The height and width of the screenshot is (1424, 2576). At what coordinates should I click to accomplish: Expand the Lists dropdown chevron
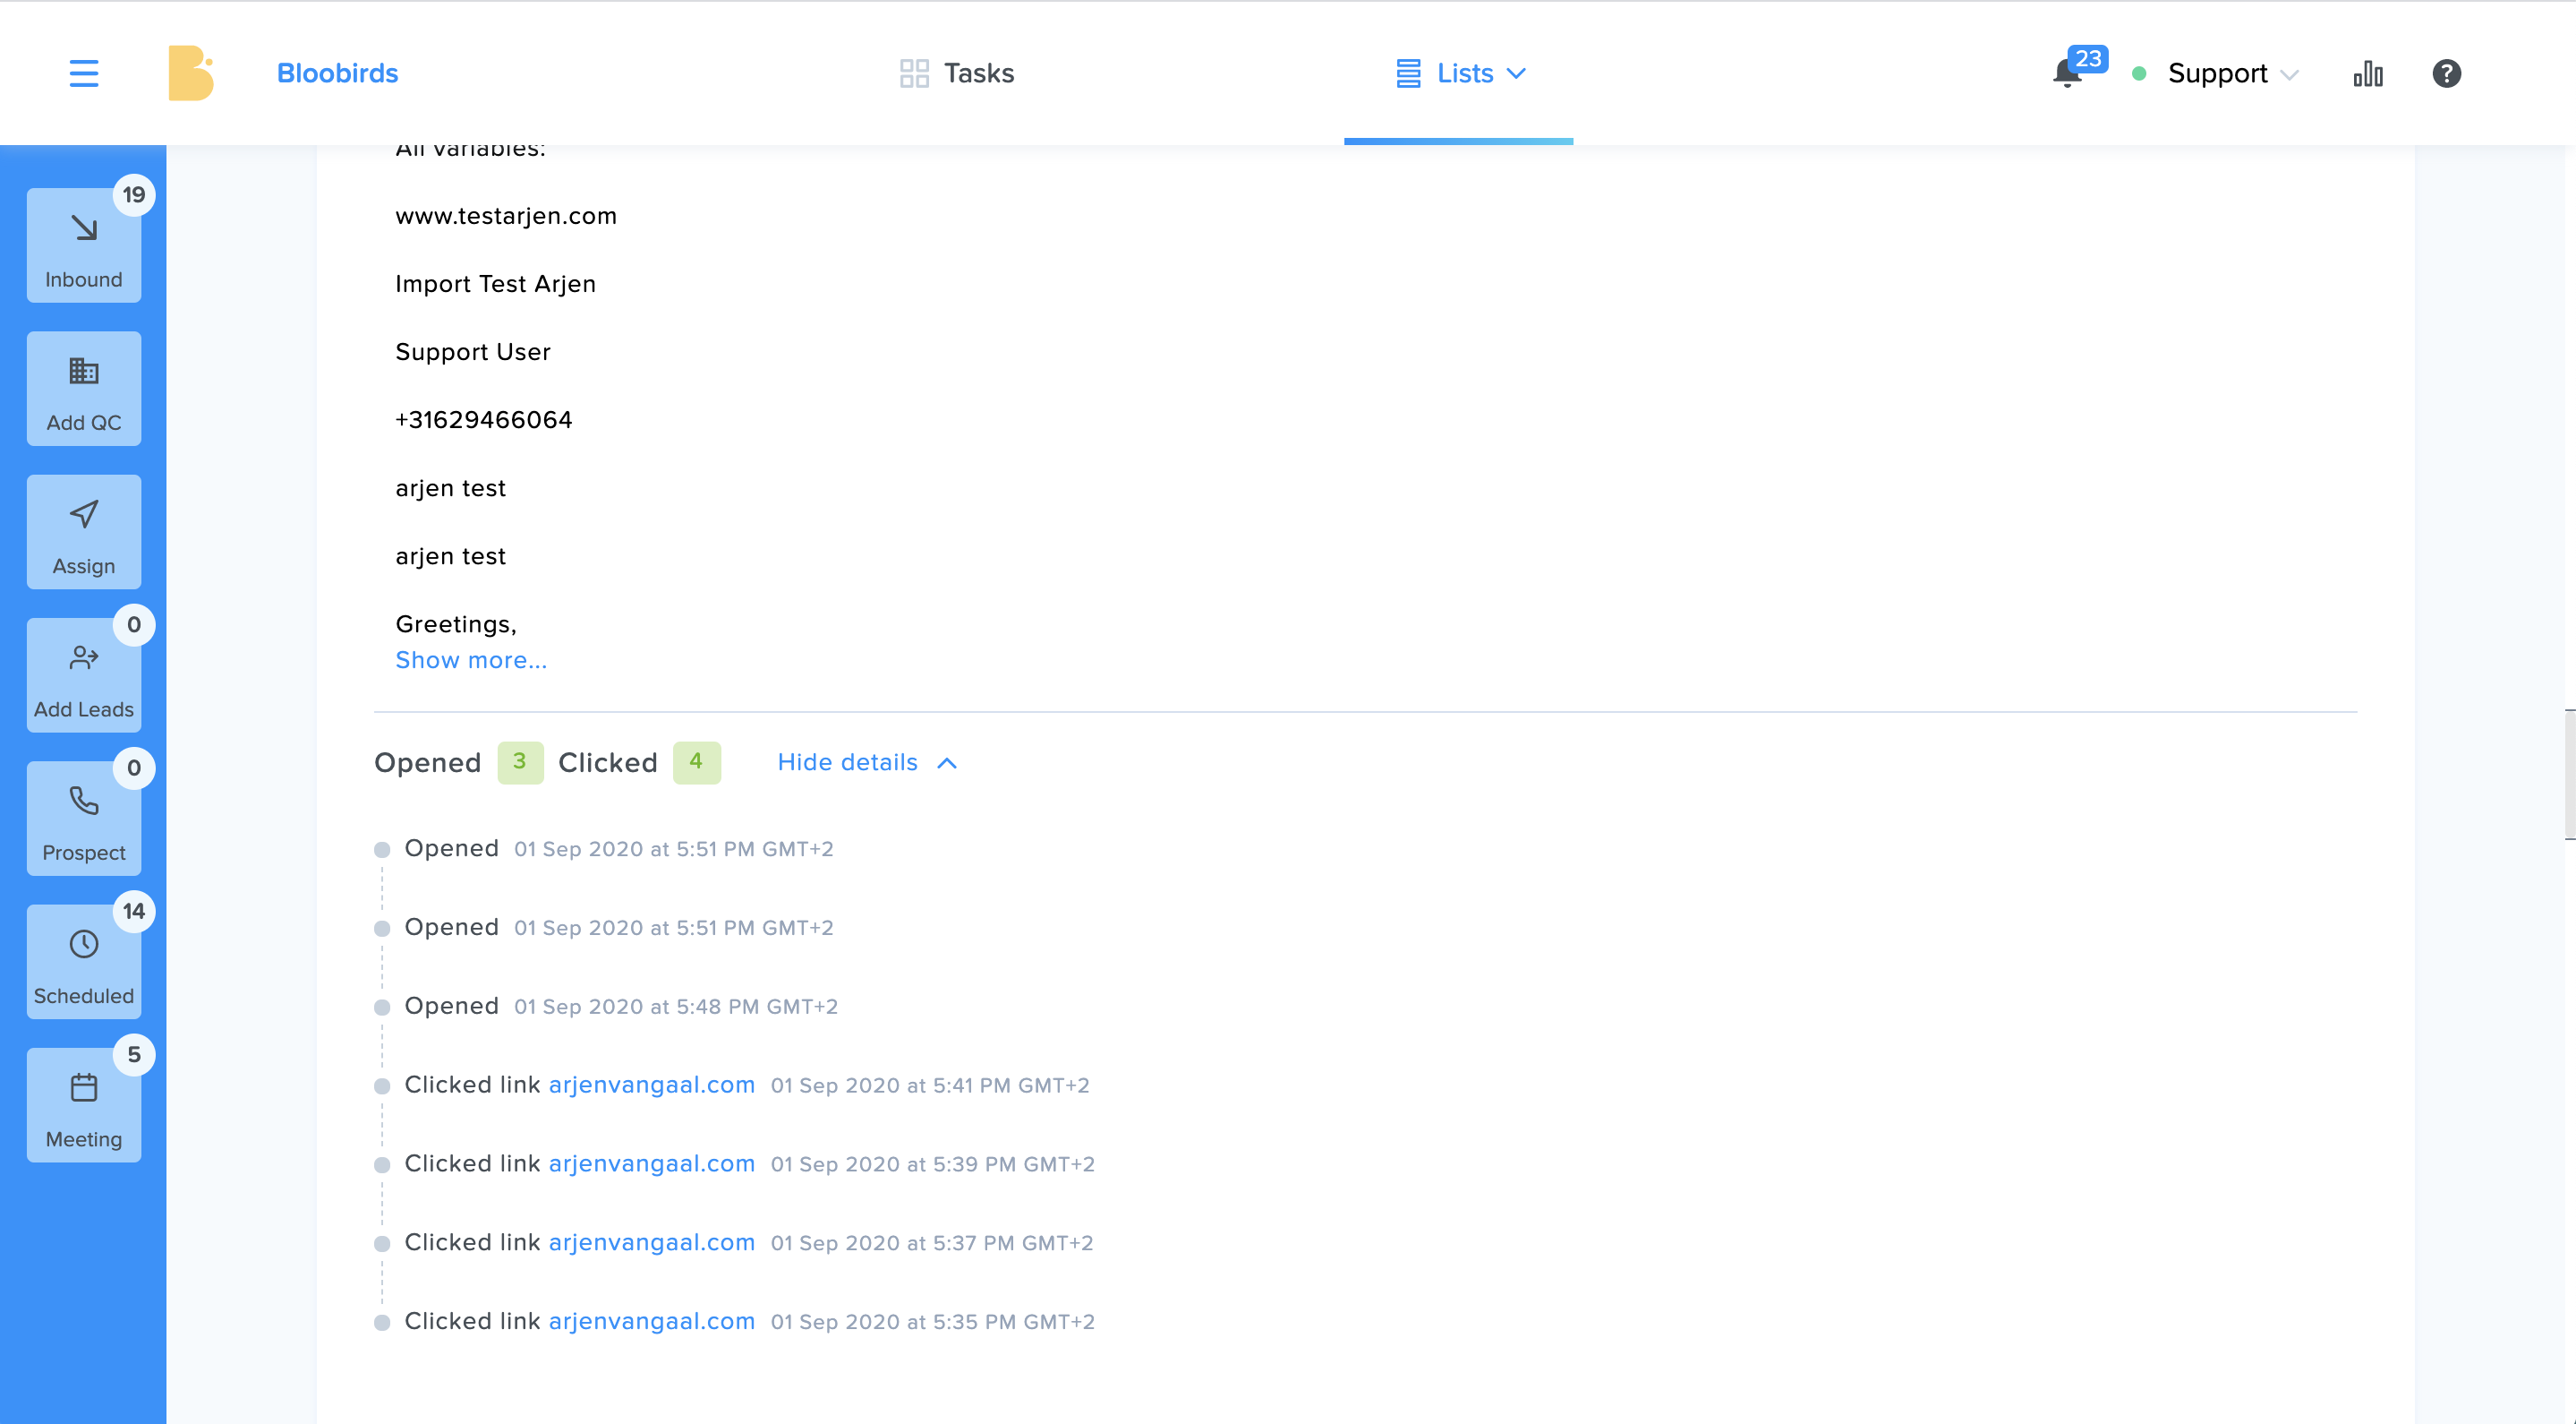[1516, 73]
